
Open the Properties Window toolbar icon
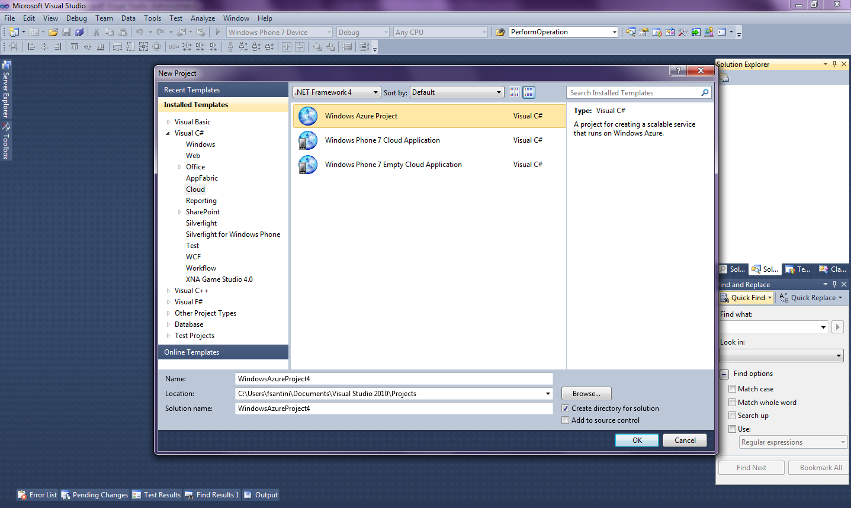(644, 32)
